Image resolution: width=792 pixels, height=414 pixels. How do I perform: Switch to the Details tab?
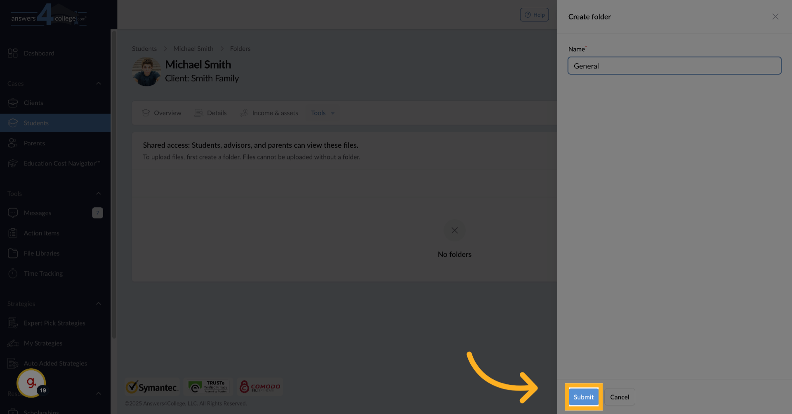[x=211, y=113]
